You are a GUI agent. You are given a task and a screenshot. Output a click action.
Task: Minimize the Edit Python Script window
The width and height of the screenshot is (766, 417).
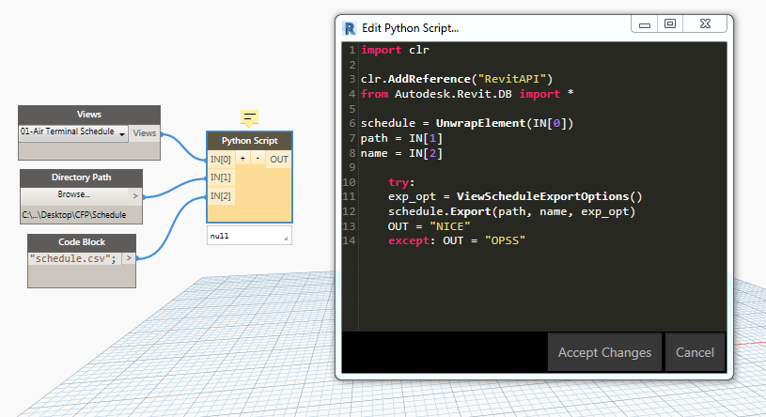tap(645, 23)
